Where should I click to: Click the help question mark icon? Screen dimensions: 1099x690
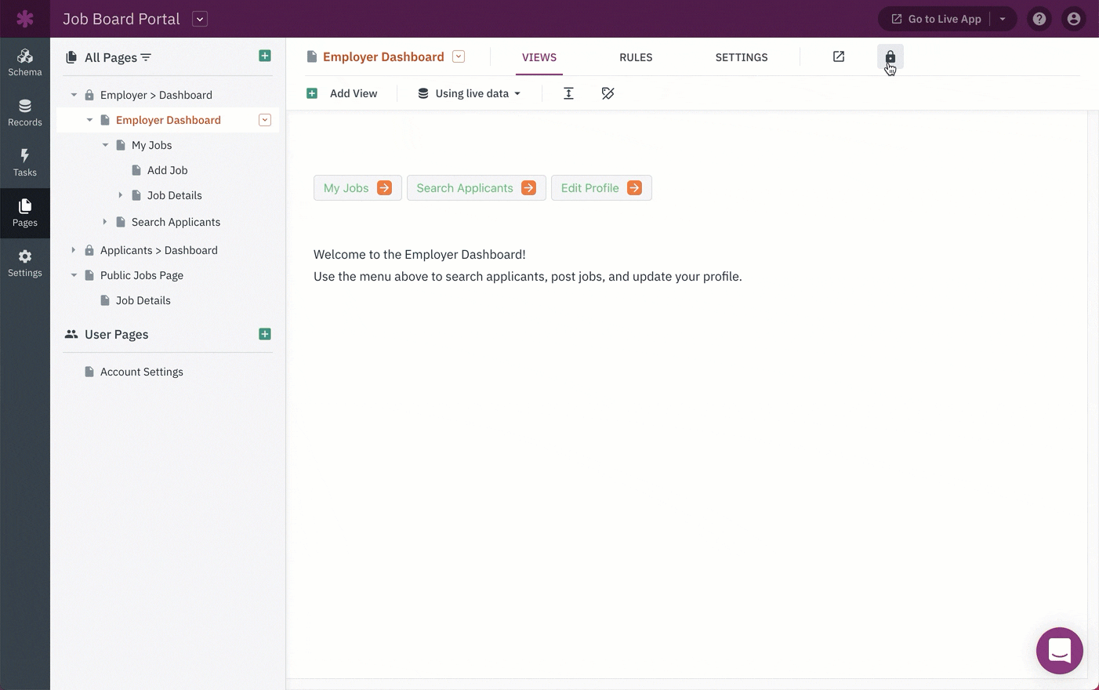1039,19
